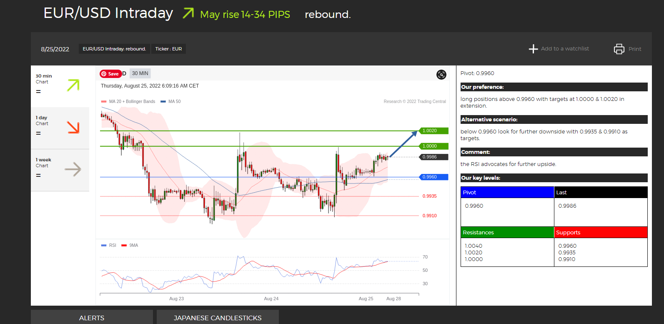Click Add to a watchlist link
This screenshot has width=664, height=324.
(x=565, y=49)
